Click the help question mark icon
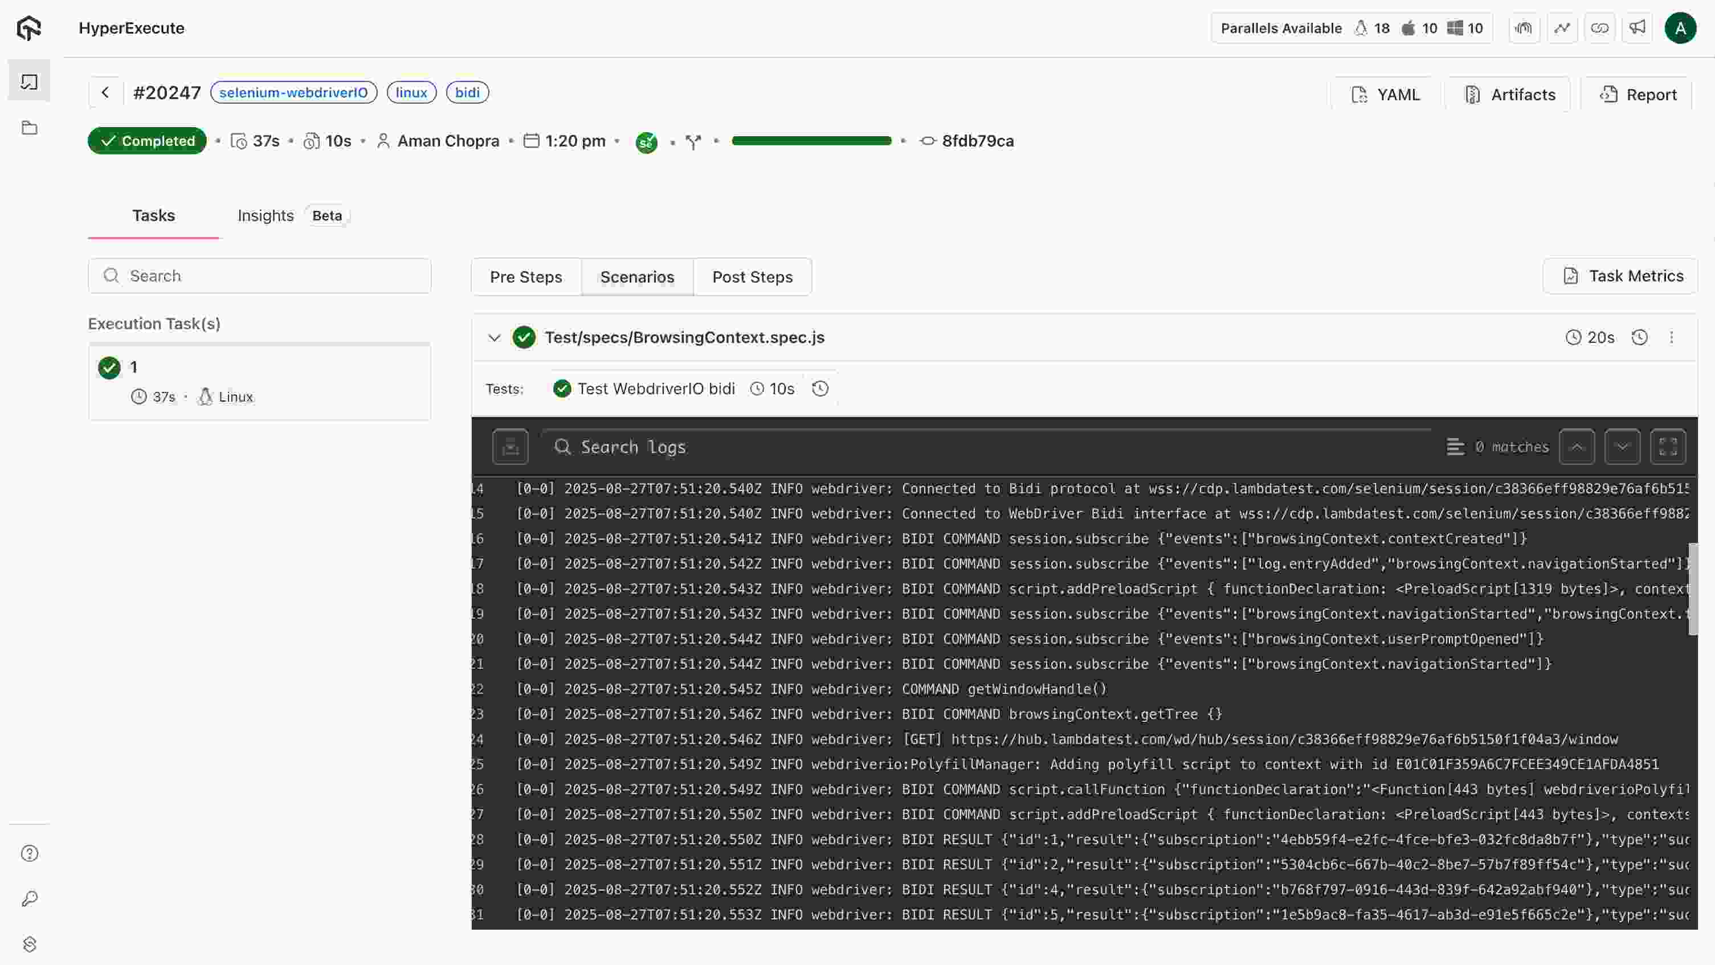Image resolution: width=1715 pixels, height=965 pixels. pos(29,853)
